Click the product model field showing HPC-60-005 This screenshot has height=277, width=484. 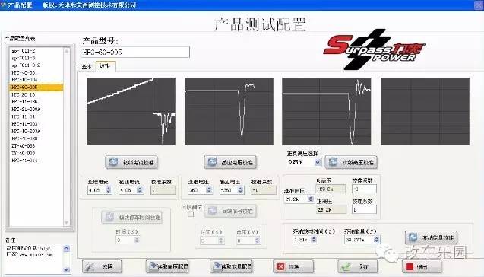coord(135,53)
